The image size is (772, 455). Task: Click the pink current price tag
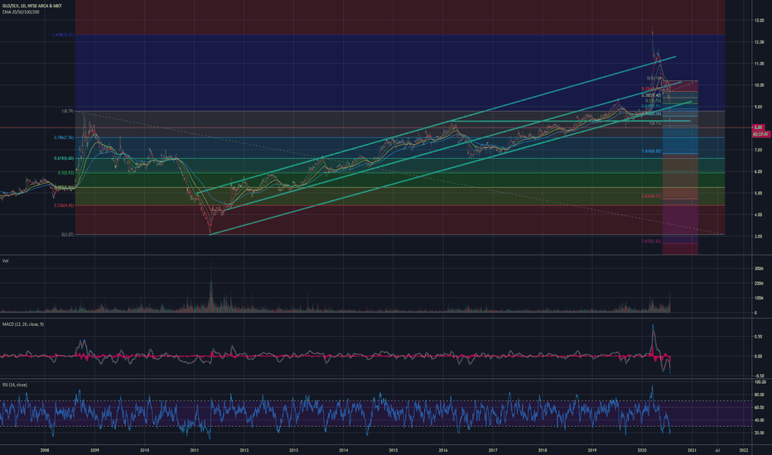(x=758, y=127)
